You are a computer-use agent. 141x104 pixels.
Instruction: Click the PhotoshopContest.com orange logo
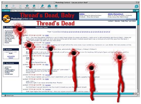tap(6, 19)
